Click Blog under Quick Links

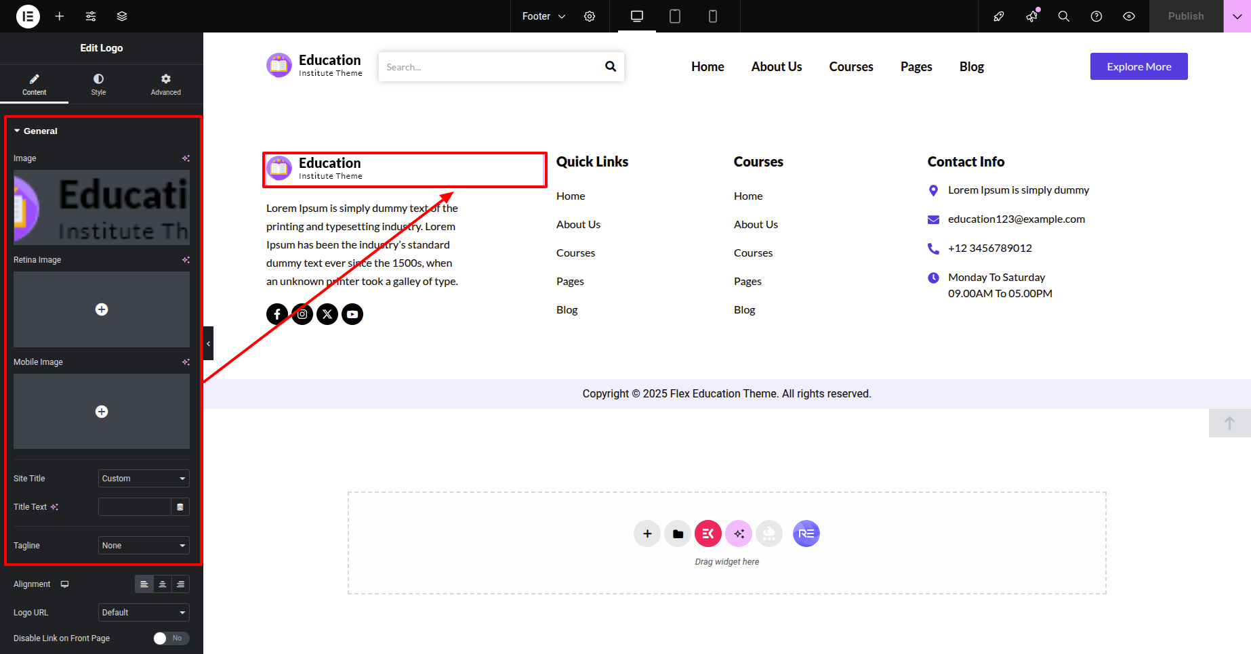tap(567, 309)
